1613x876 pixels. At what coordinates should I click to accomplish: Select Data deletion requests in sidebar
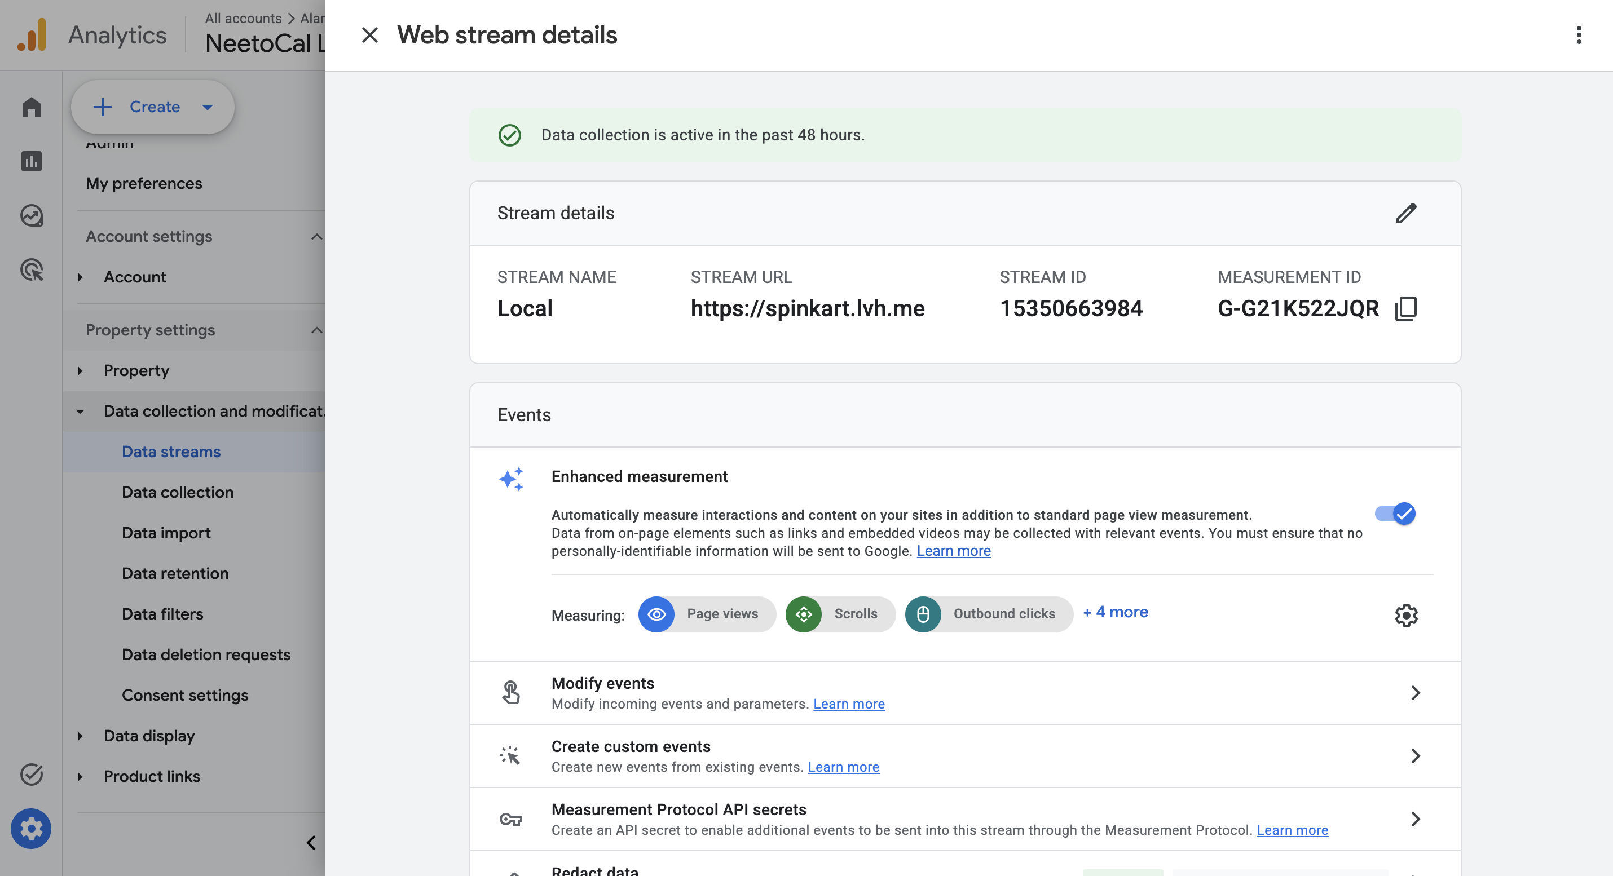click(x=206, y=655)
